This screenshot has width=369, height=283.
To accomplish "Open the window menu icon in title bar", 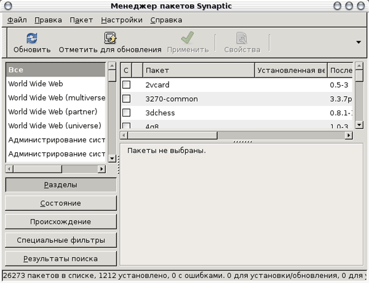I will click(7, 6).
